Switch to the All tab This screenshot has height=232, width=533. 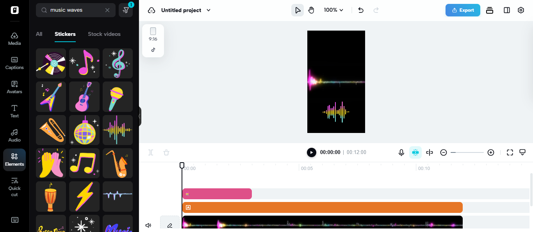pyautogui.click(x=39, y=34)
